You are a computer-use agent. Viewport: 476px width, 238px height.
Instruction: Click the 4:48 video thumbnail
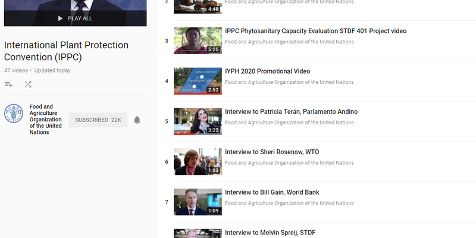198,7
